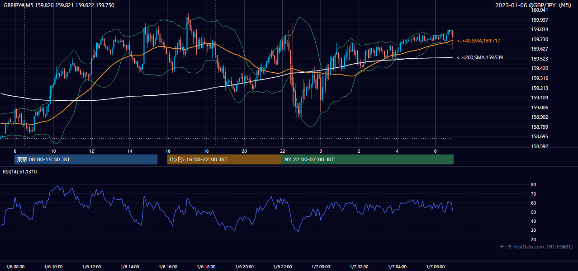This screenshot has height=271, width=578.
Task: Click the 1/6 14:00 time axis label
Action: [x=130, y=266]
